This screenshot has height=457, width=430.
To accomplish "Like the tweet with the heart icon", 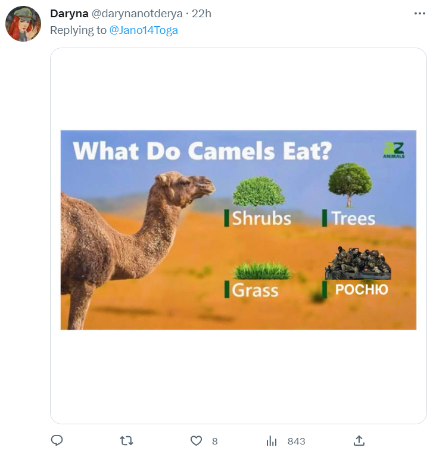I will (x=196, y=441).
